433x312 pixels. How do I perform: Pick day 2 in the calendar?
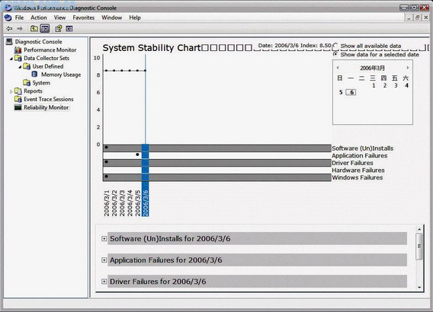click(x=385, y=86)
